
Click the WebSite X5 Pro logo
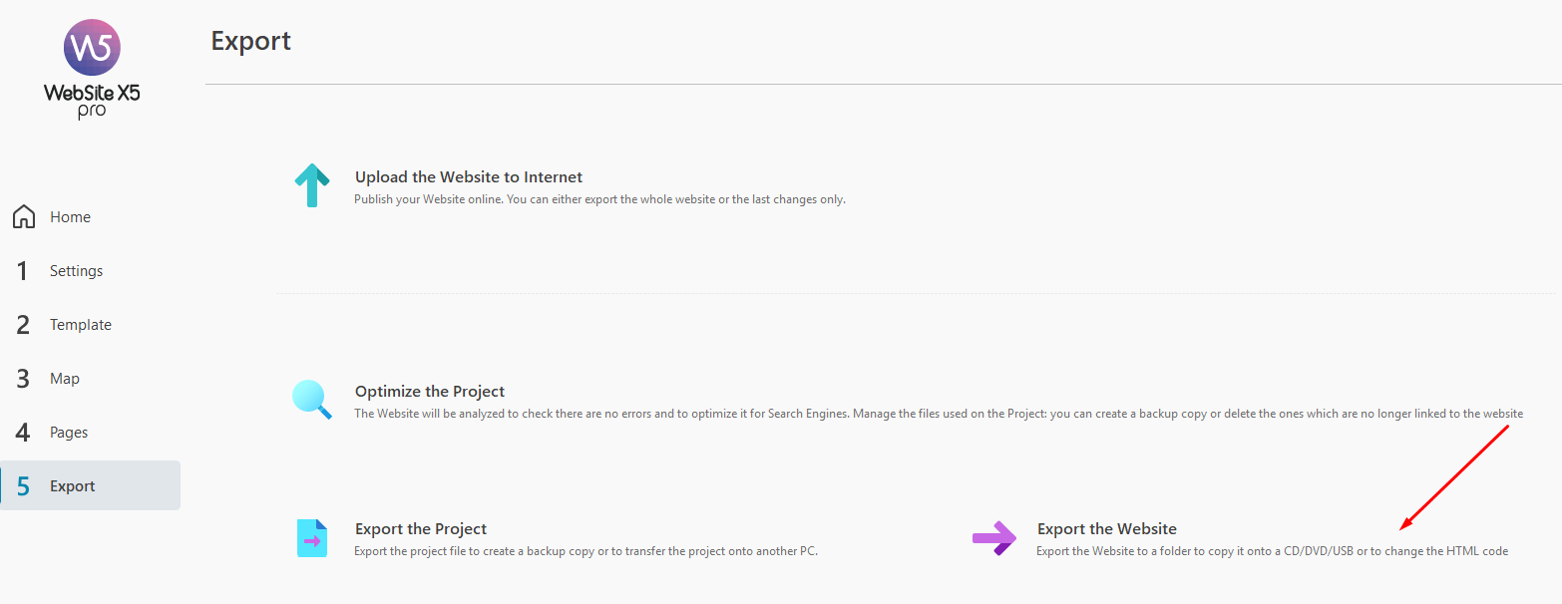click(x=91, y=69)
